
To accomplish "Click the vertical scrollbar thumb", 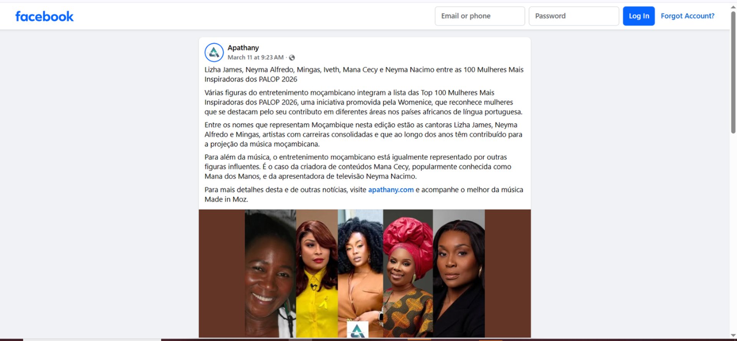I will [x=733, y=72].
